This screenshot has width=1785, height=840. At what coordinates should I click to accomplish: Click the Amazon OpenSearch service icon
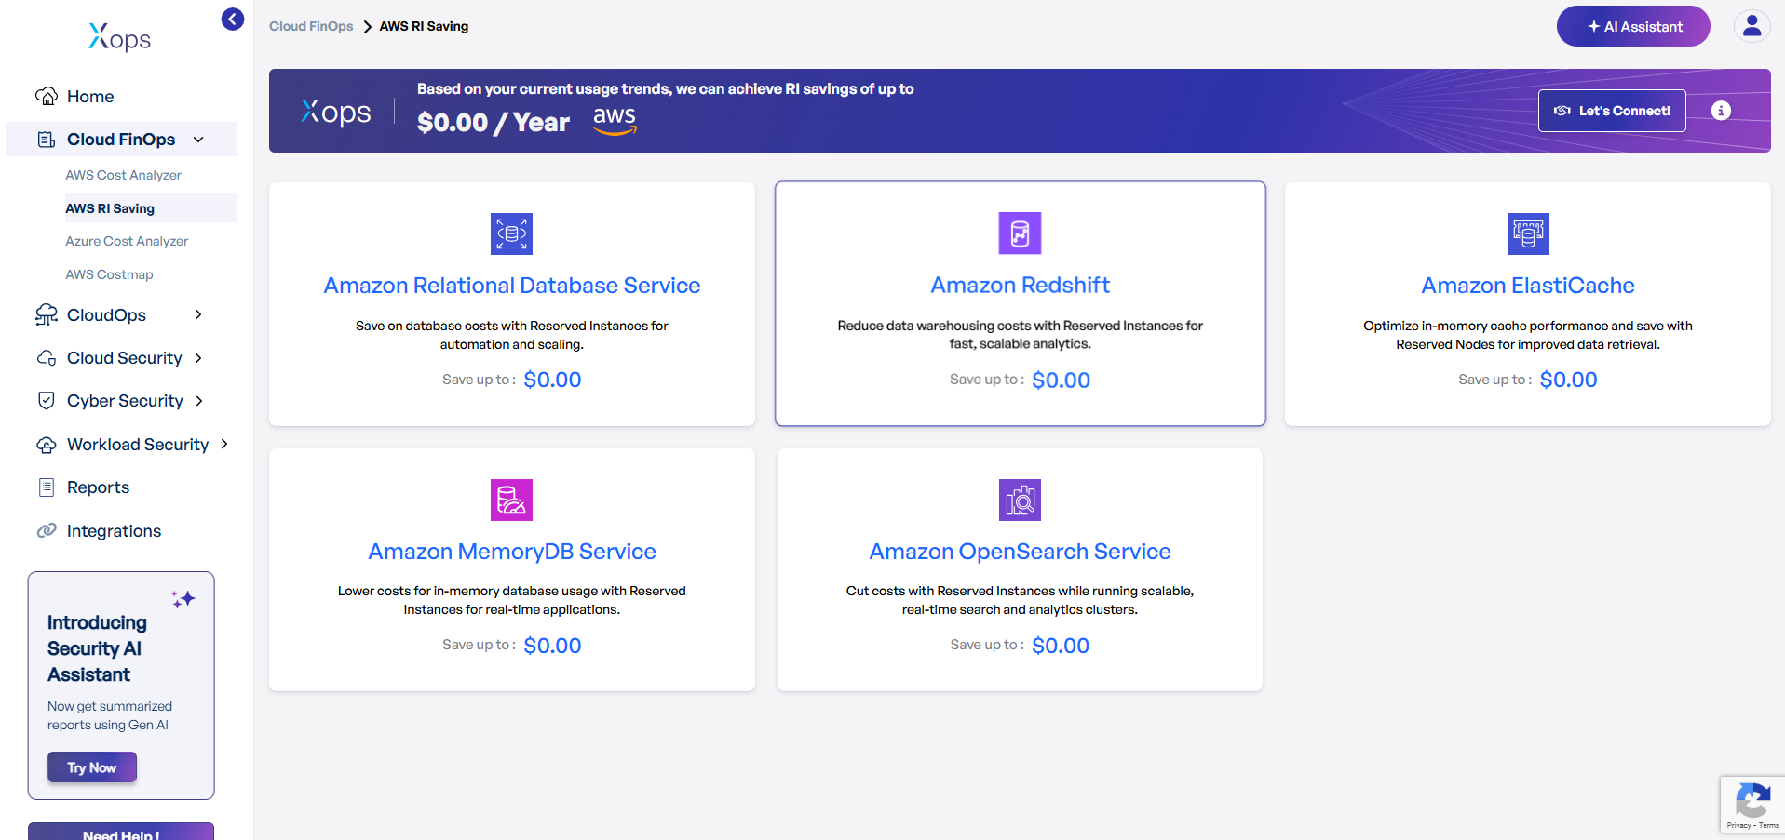[1020, 500]
